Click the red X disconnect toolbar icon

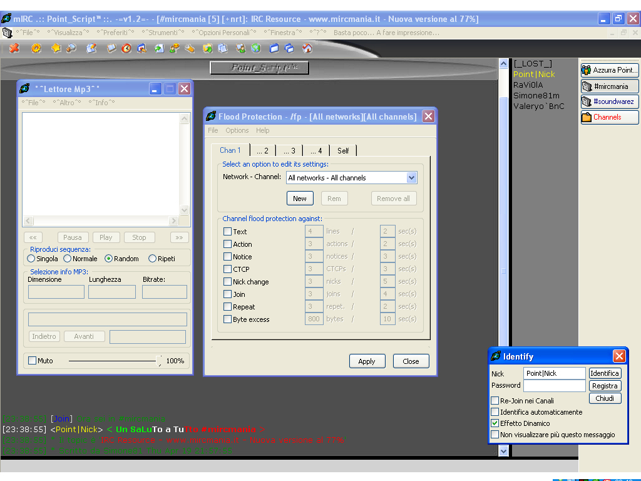14,48
